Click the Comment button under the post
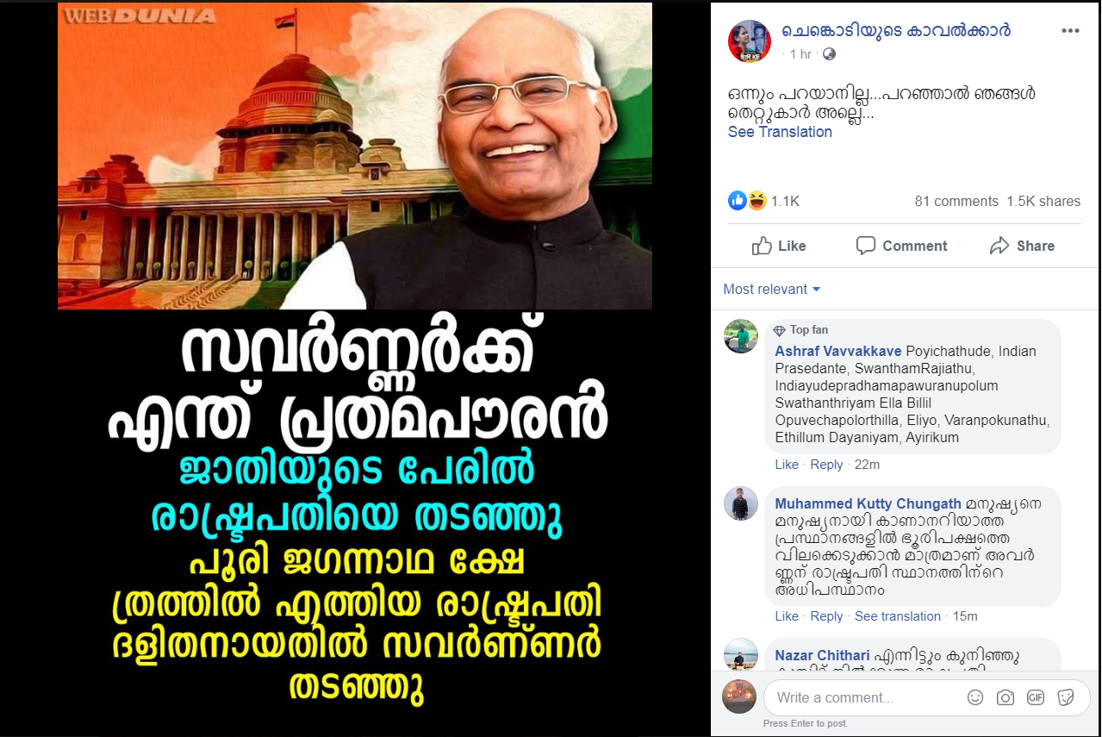 click(x=901, y=246)
